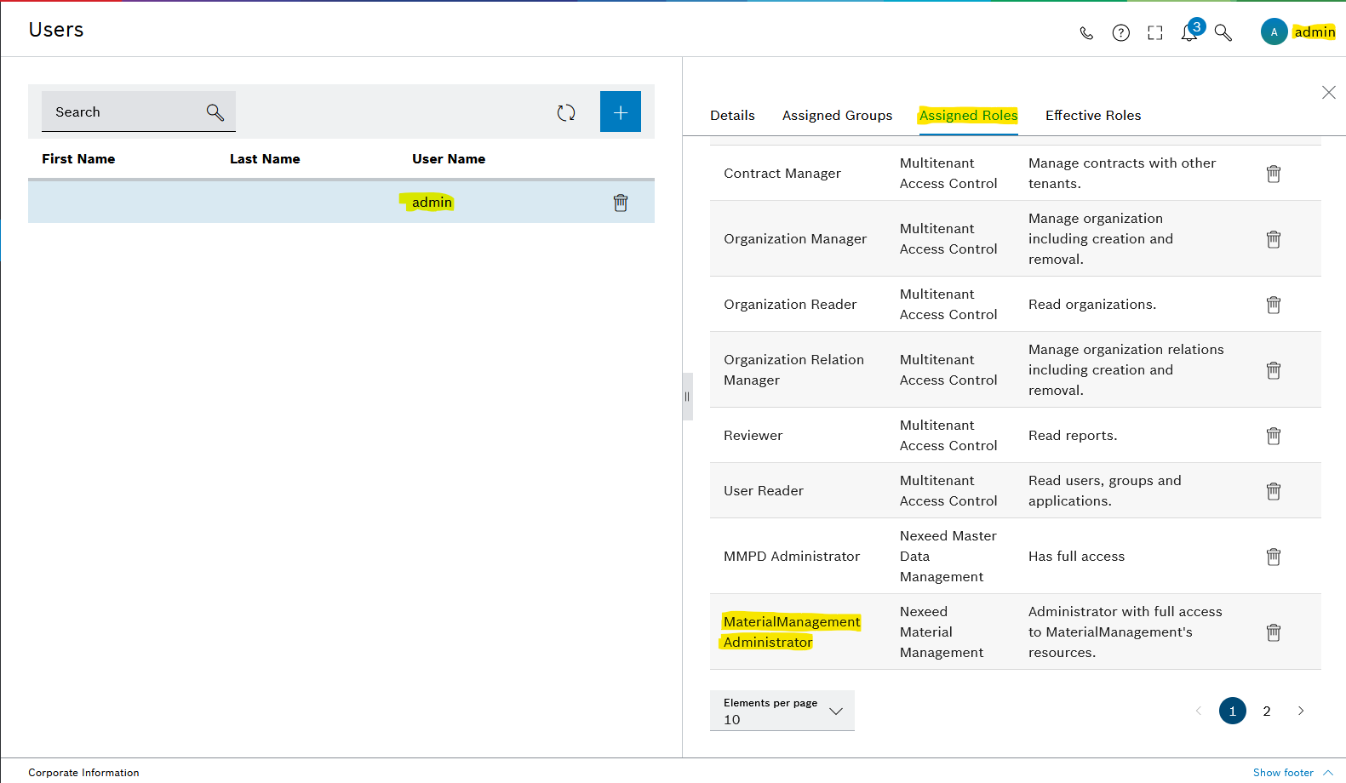Click 'Read users, groups and applications.' text
This screenshot has height=783, width=1346.
click(1104, 491)
